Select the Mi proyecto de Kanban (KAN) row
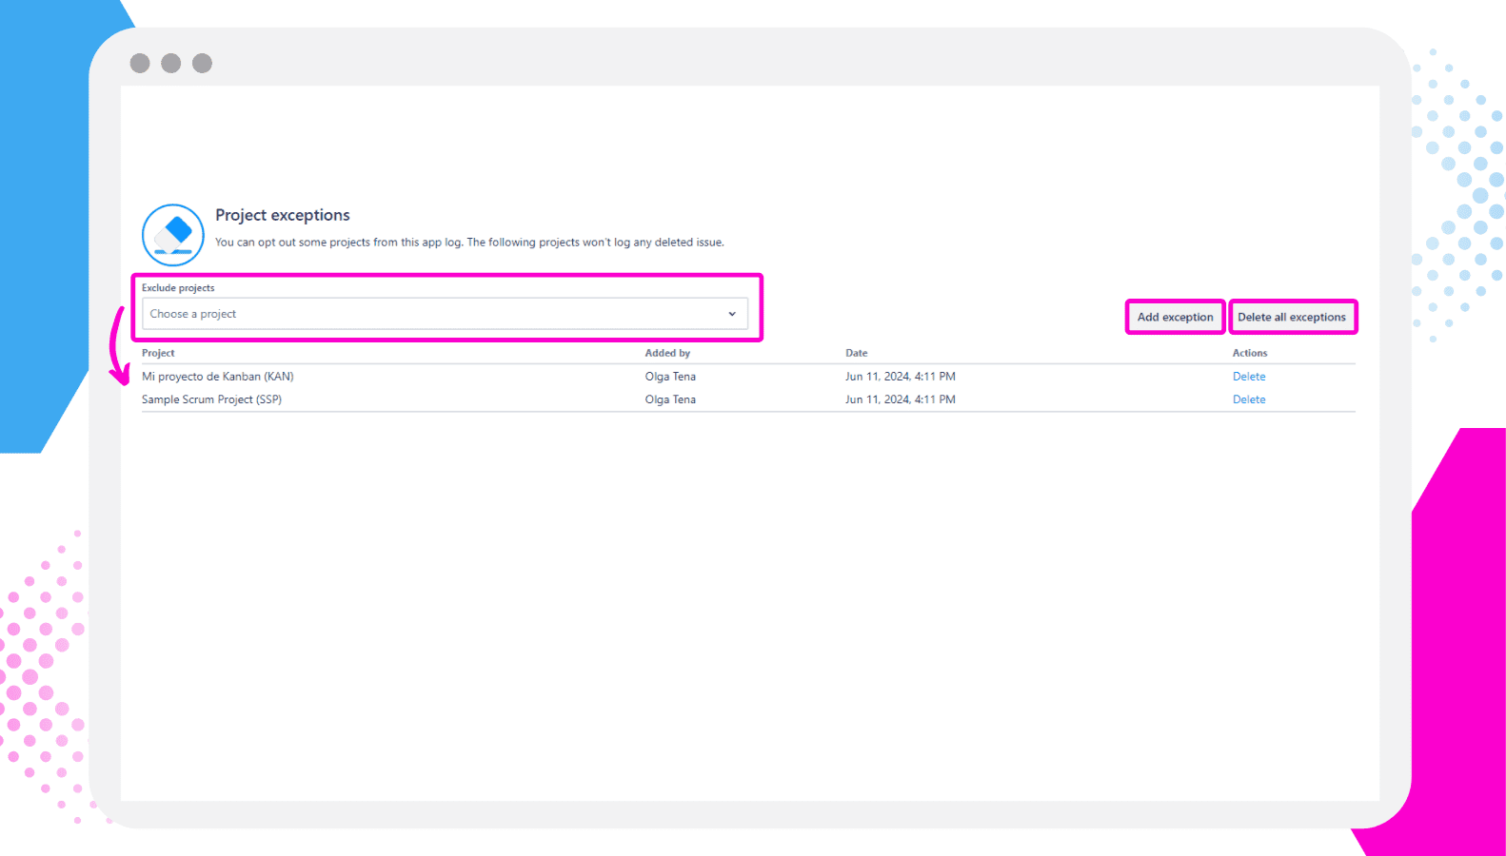The width and height of the screenshot is (1506, 856). 218,377
